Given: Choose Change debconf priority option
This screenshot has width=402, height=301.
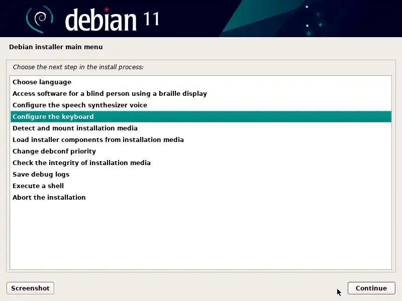Looking at the screenshot, I should click(200, 151).
